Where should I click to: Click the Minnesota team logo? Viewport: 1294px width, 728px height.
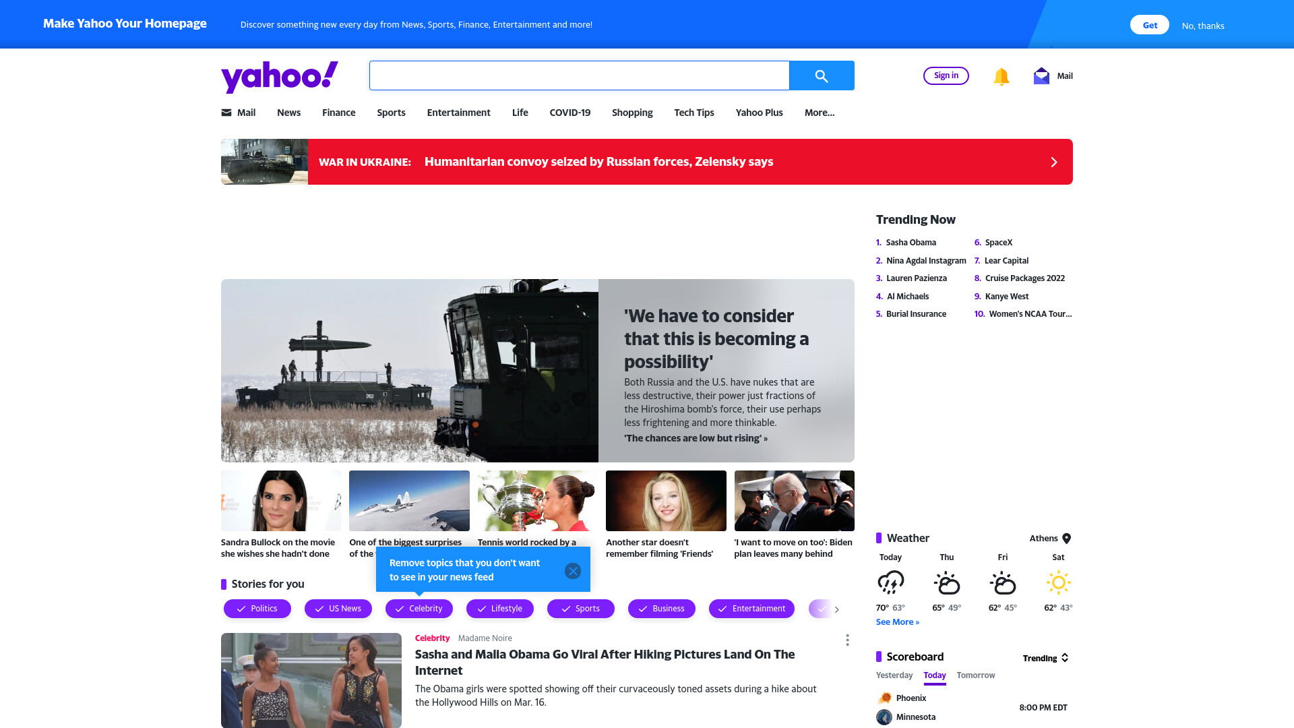pos(884,717)
